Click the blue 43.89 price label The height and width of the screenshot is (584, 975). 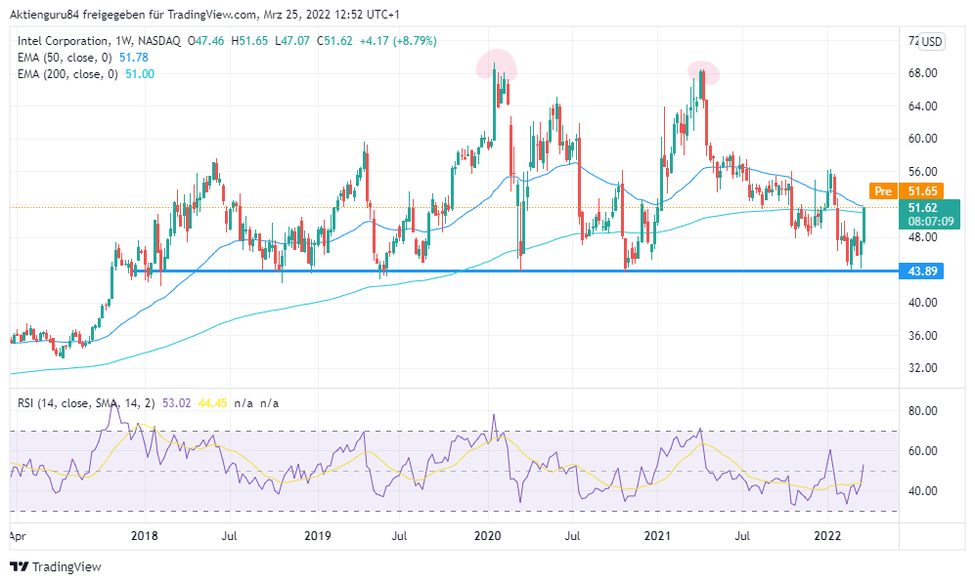point(921,271)
